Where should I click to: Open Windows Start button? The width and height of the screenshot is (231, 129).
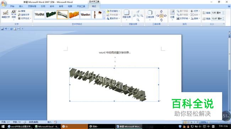pos(3,127)
